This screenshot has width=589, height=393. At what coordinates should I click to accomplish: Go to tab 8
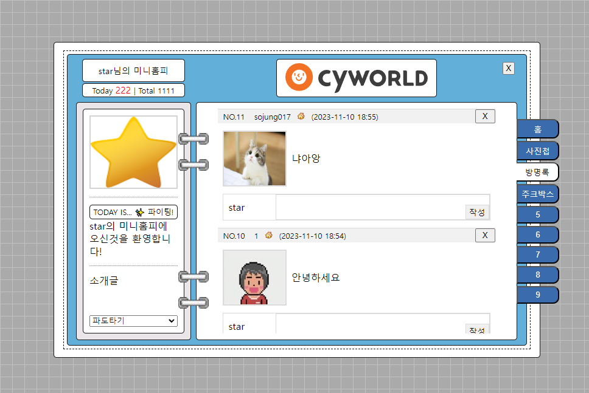click(537, 275)
